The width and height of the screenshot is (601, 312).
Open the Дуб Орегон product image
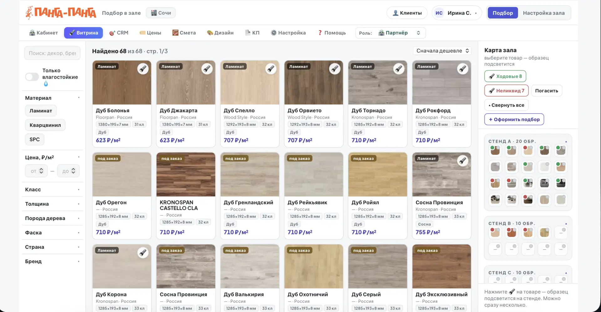(122, 175)
